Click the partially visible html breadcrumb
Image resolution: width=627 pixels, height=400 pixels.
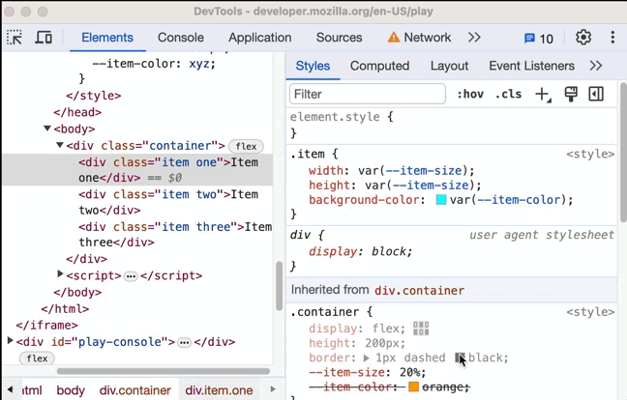click(x=32, y=390)
